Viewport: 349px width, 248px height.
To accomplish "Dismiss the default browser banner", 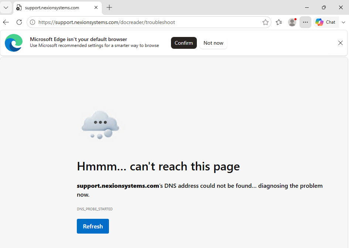I will click(340, 43).
